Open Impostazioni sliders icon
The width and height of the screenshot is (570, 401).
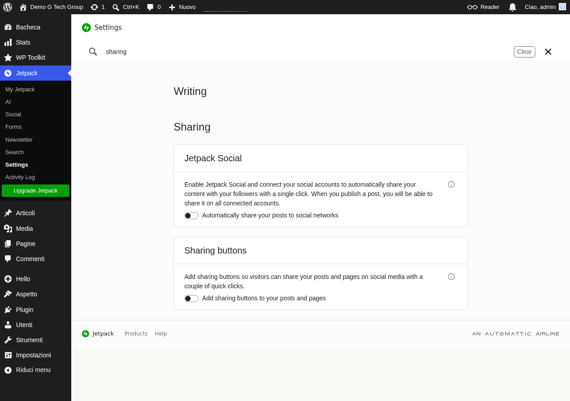(8, 355)
